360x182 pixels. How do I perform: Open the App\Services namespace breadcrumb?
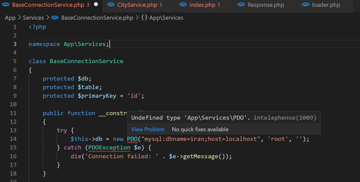pyautogui.click(x=166, y=18)
